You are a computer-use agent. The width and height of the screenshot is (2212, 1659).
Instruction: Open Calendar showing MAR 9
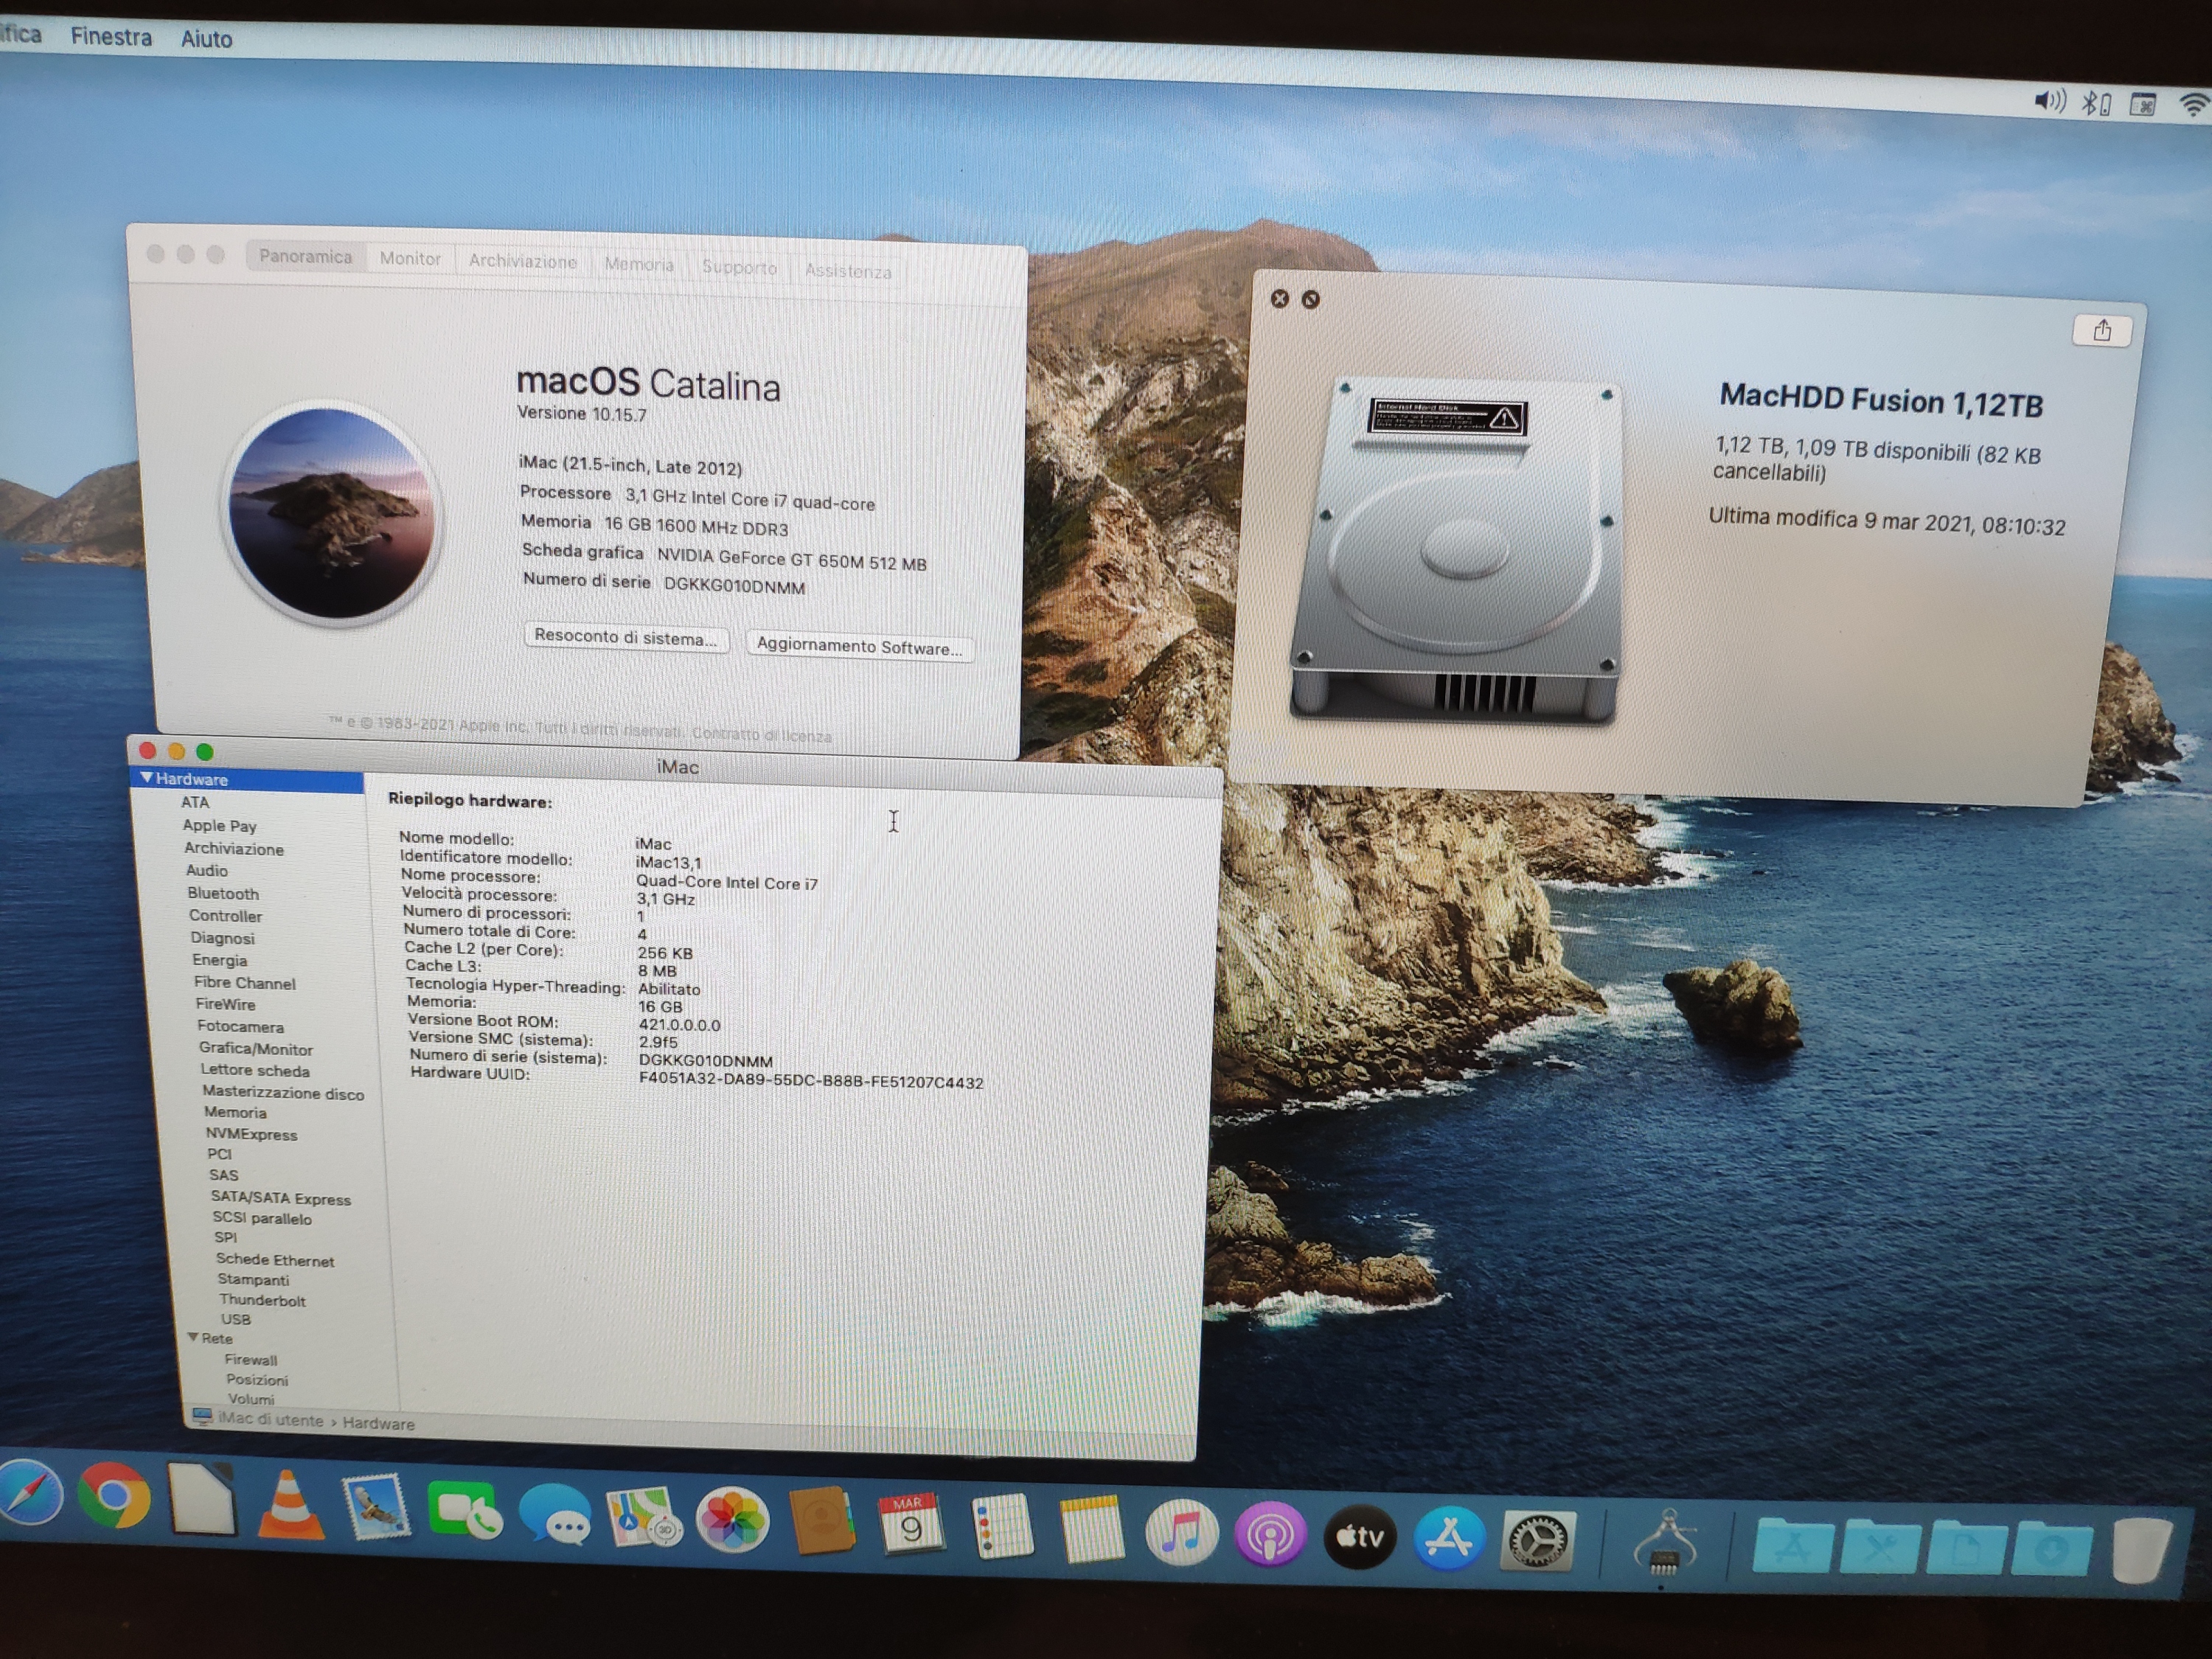tap(910, 1524)
